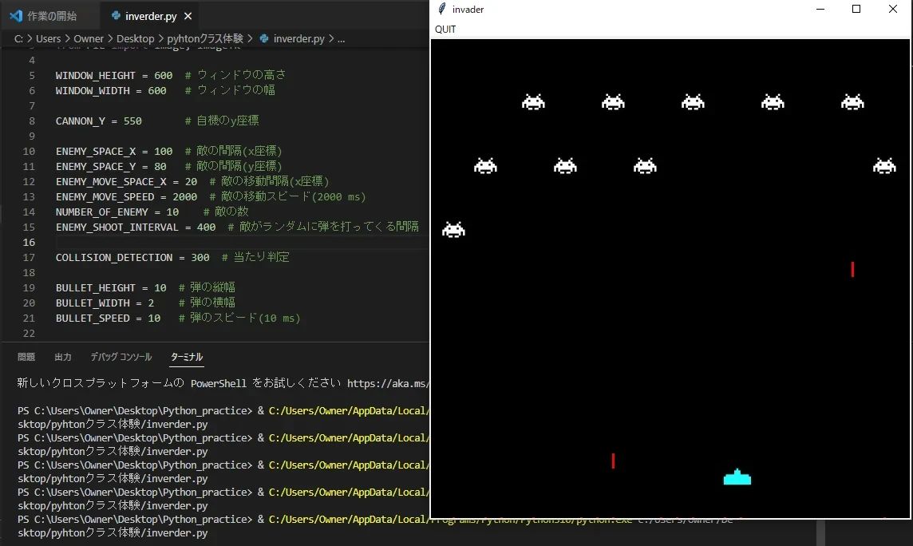
Task: Click the cyan cannon sprite
Action: click(x=737, y=477)
